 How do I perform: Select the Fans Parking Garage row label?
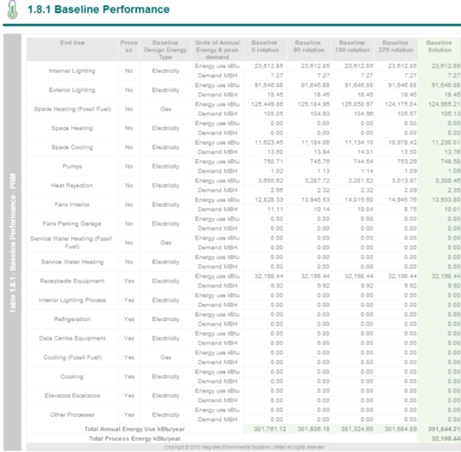[x=72, y=224]
